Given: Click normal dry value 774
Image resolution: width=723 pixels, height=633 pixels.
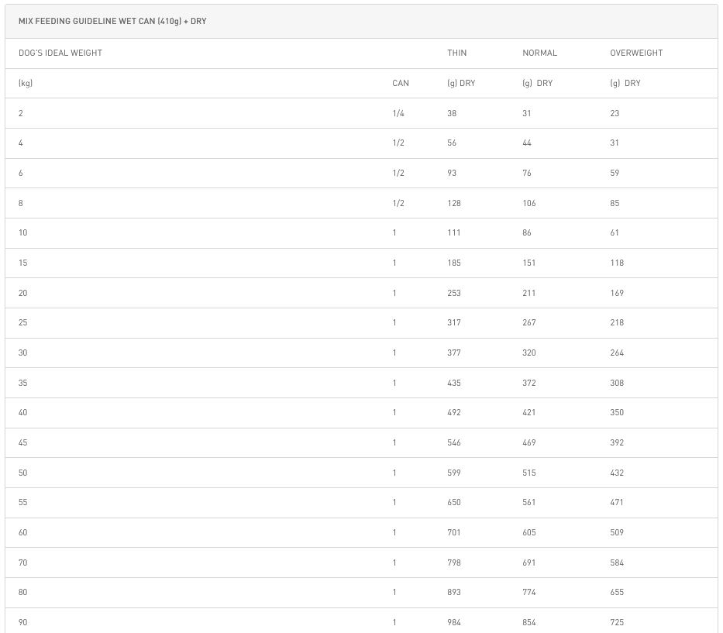Looking at the screenshot, I should (x=529, y=592).
